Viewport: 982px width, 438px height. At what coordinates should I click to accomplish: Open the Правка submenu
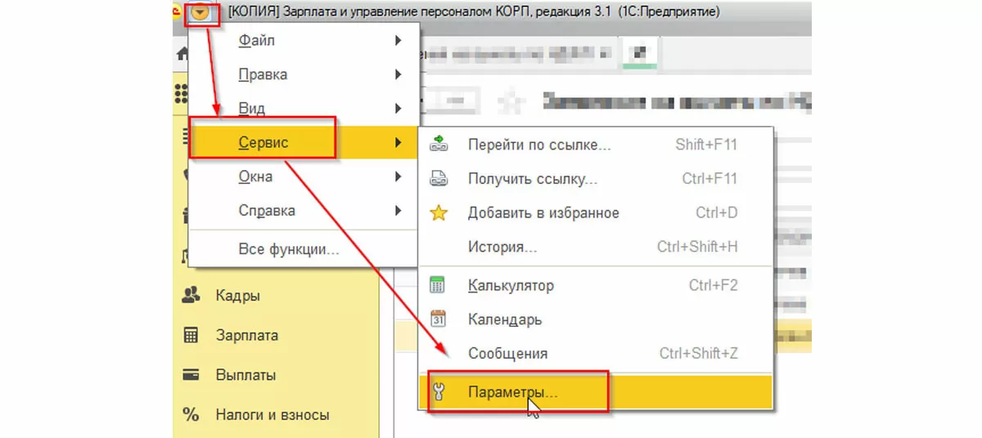click(x=304, y=74)
